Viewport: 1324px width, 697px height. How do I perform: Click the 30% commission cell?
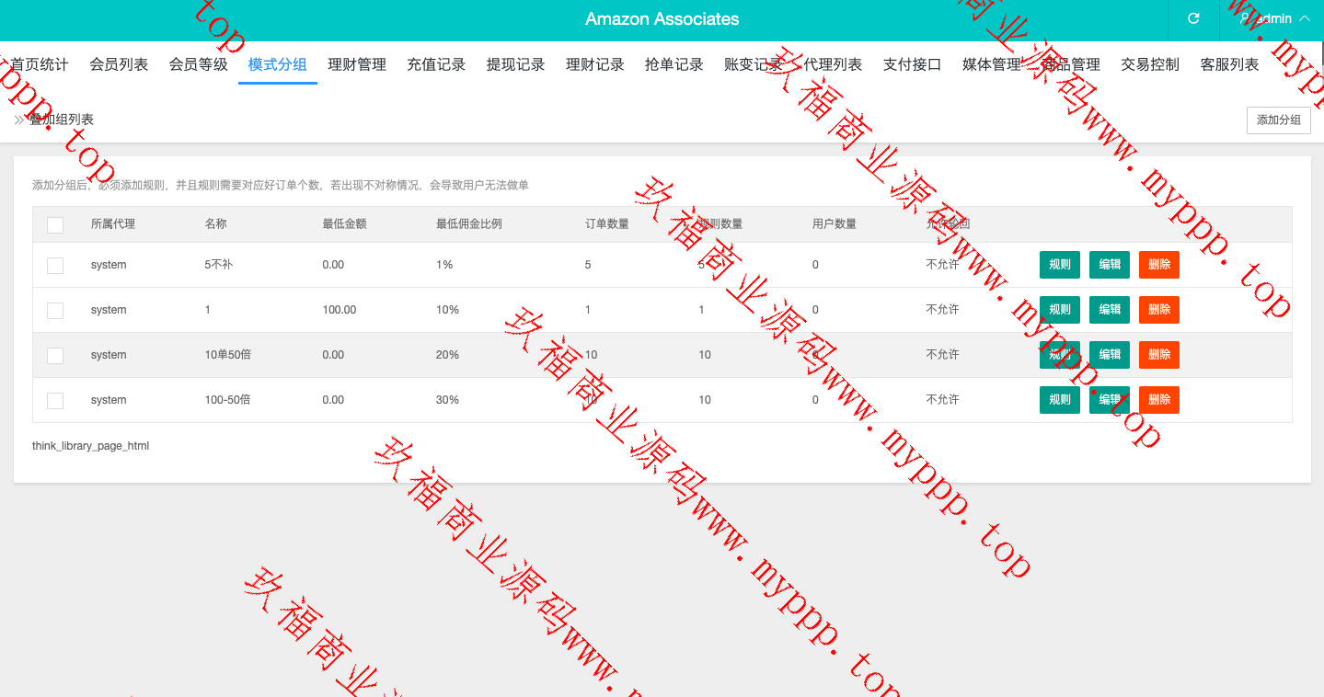click(x=447, y=400)
